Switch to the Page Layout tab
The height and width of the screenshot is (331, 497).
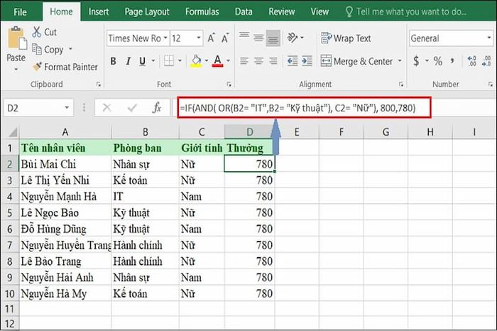tap(147, 12)
